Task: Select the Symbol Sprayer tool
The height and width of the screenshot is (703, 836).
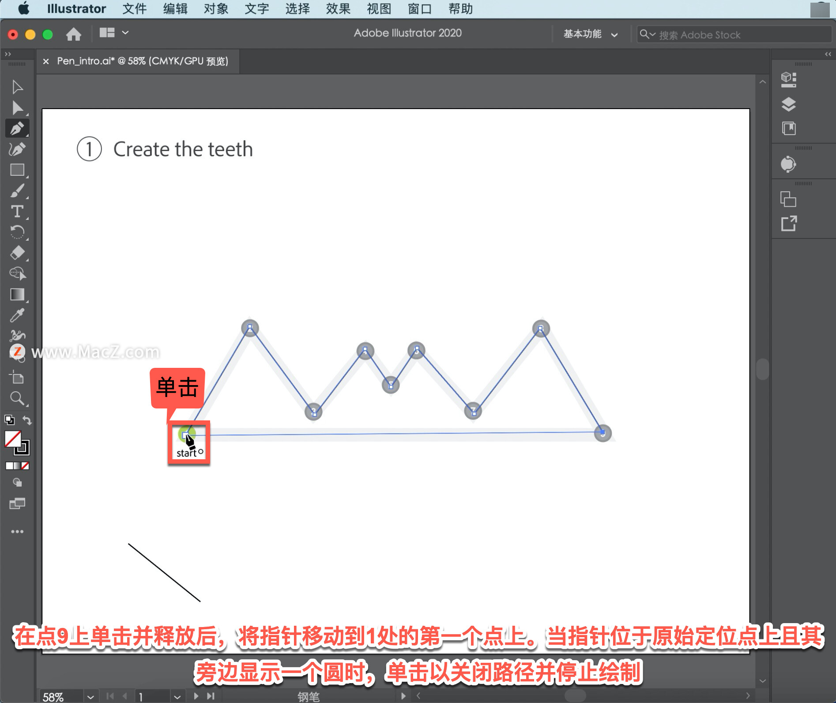Action: [x=17, y=336]
